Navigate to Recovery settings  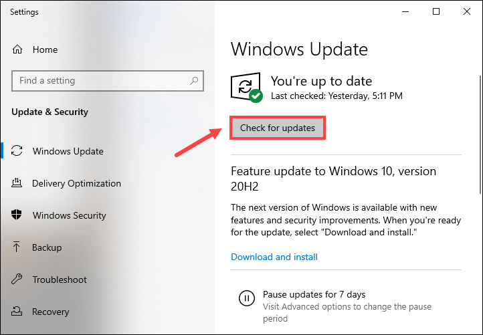click(50, 312)
